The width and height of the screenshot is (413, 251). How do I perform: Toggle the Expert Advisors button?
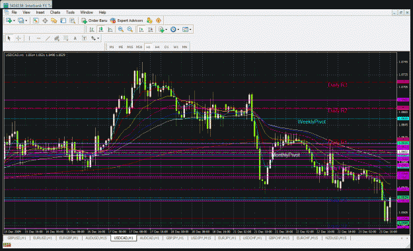tap(127, 20)
